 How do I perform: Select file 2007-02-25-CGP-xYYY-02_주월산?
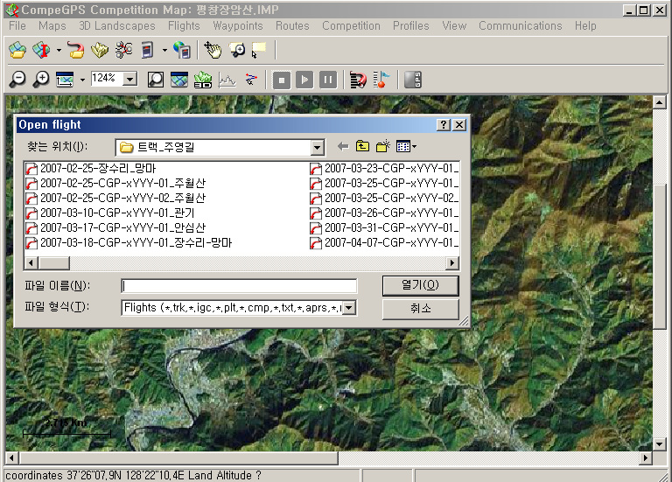point(115,199)
